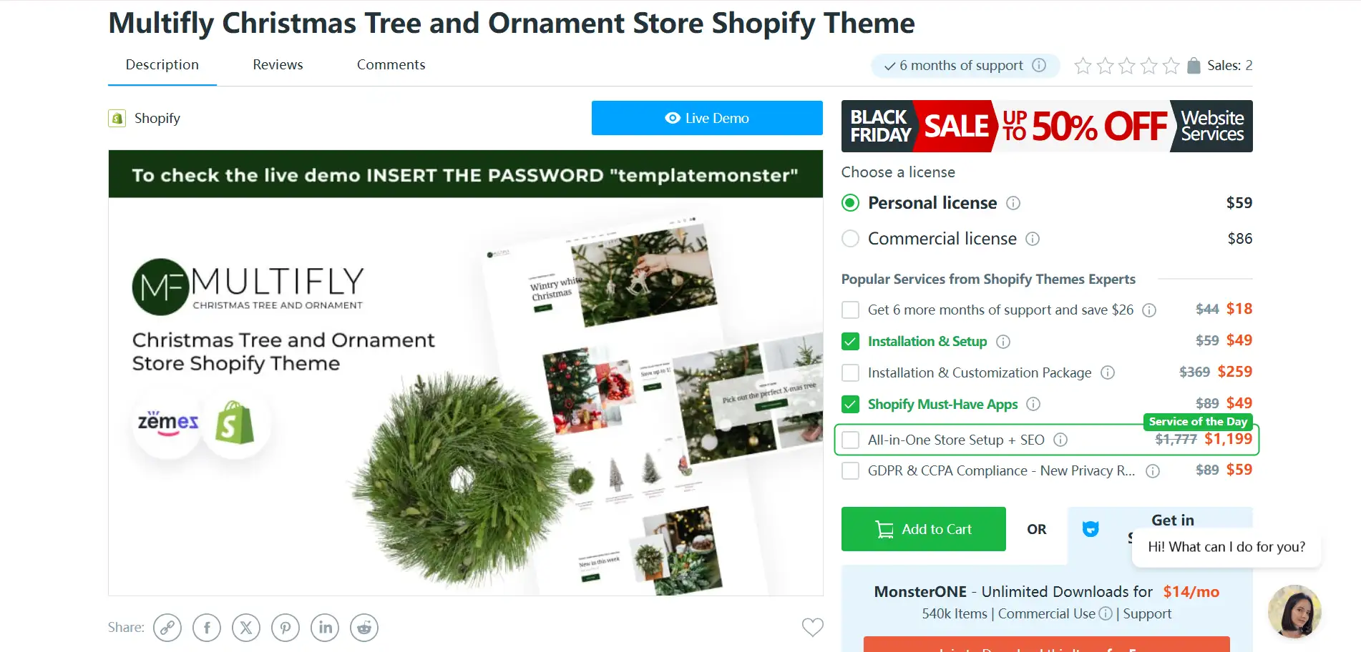This screenshot has width=1361, height=652.
Task: Switch to the Reviews tab
Action: (x=278, y=64)
